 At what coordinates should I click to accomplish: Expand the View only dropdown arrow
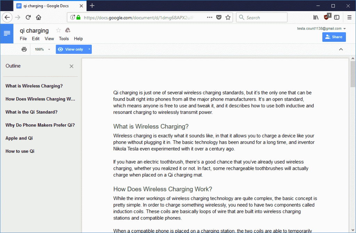pos(89,49)
